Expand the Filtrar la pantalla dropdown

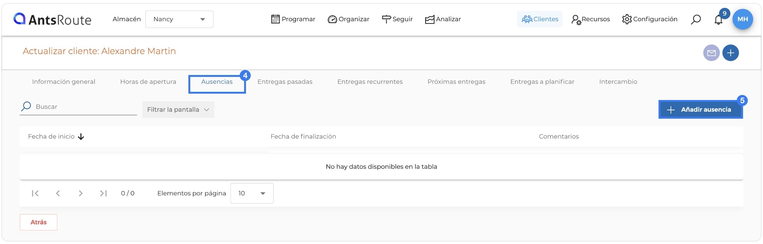tap(178, 109)
